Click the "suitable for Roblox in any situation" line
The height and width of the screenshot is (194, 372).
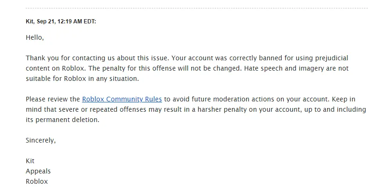coord(82,79)
